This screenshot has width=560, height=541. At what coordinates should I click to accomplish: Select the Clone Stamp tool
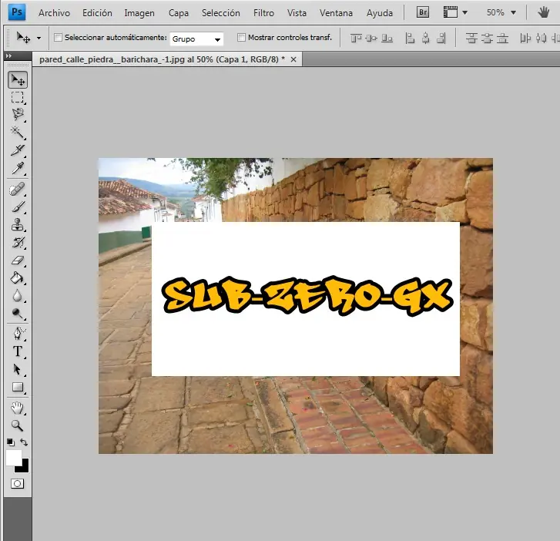pos(18,225)
